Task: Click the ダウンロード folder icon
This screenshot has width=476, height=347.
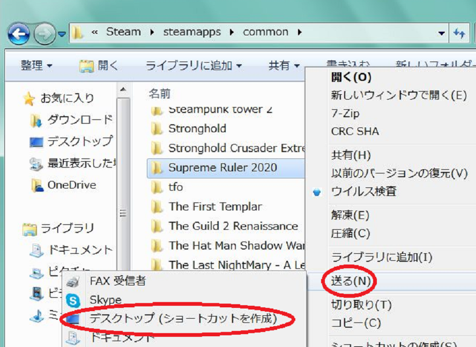Action: tap(36, 120)
